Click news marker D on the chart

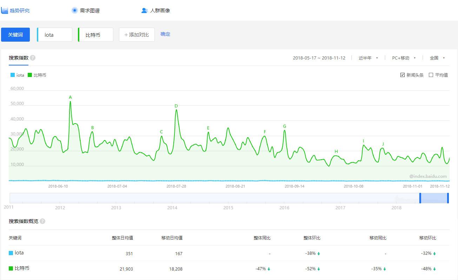(176, 106)
